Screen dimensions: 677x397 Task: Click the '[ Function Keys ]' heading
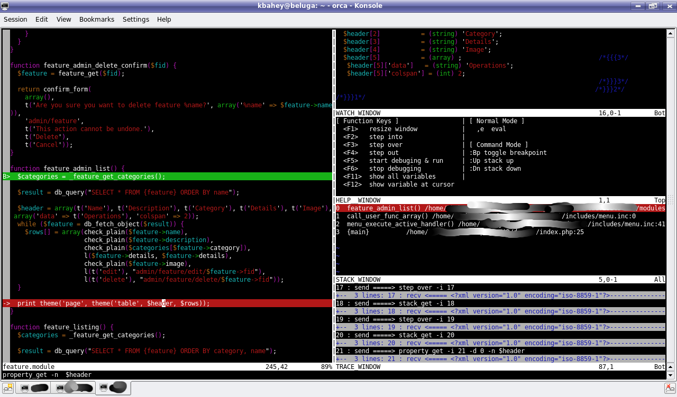click(x=367, y=121)
